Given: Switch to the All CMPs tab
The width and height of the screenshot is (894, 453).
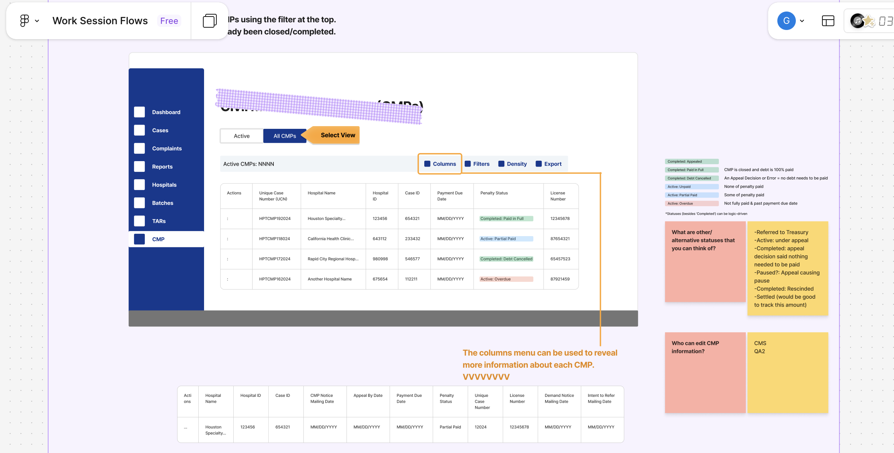Looking at the screenshot, I should click(x=285, y=136).
